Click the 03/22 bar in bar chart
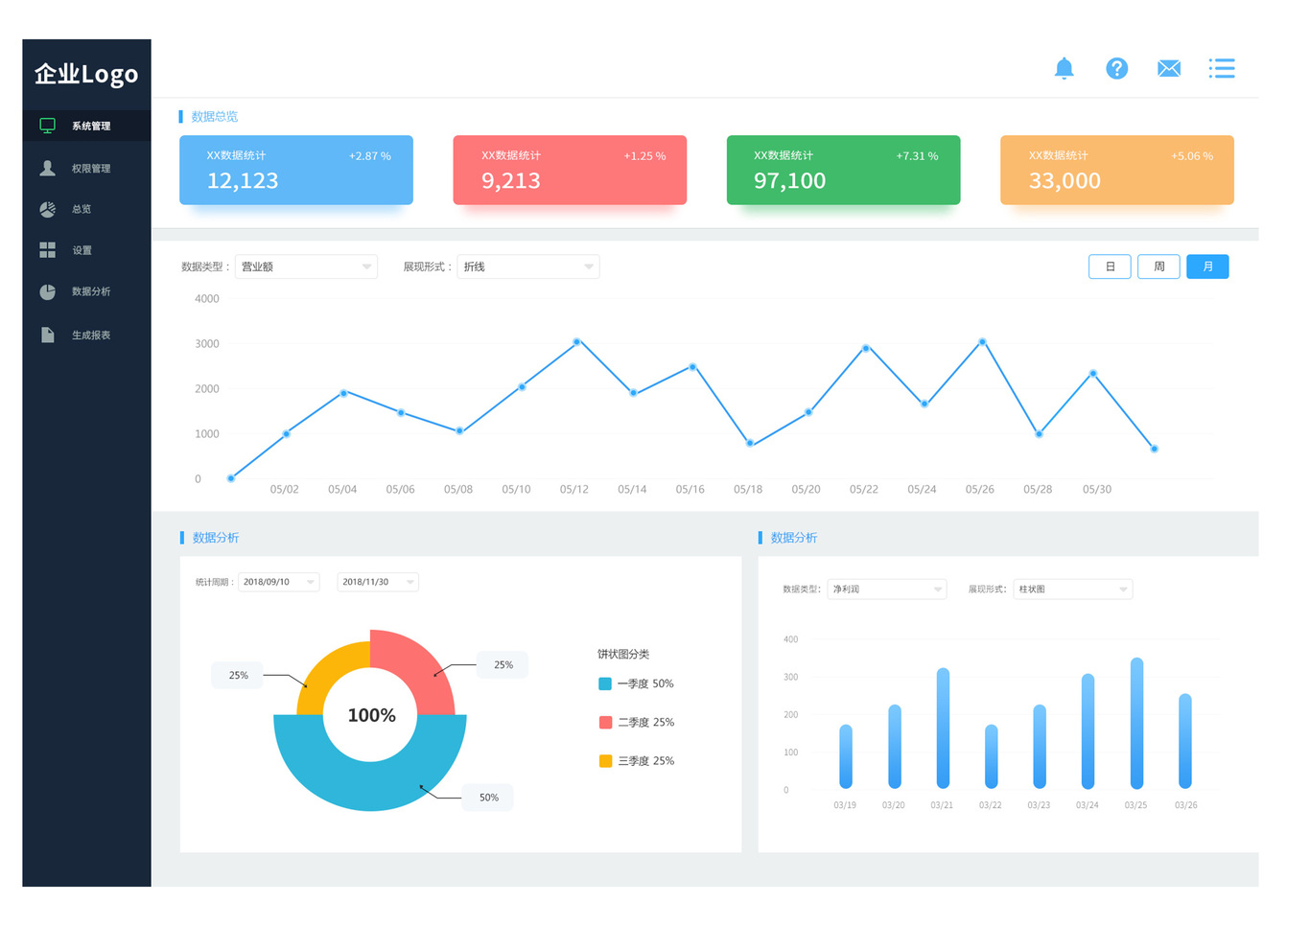Viewport: 1310px width, 926px height. (991, 756)
